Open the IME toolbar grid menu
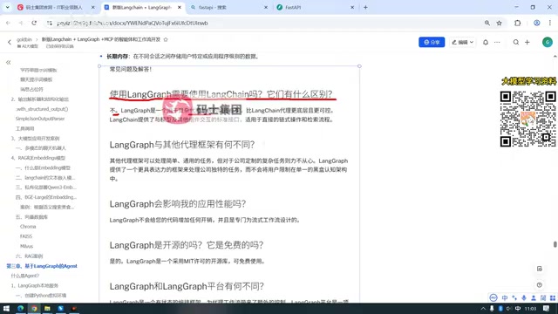Image resolution: width=558 pixels, height=314 pixels. coord(553,297)
